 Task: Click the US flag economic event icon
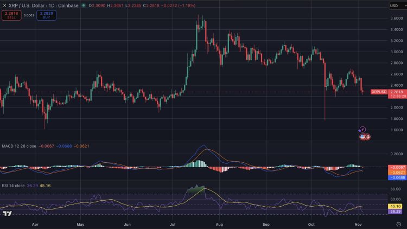pyautogui.click(x=363, y=137)
